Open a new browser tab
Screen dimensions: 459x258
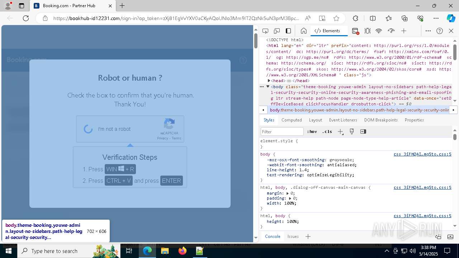pyautogui.click(x=122, y=6)
